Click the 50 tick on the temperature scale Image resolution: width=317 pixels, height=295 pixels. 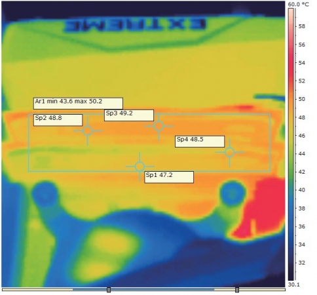click(x=301, y=99)
